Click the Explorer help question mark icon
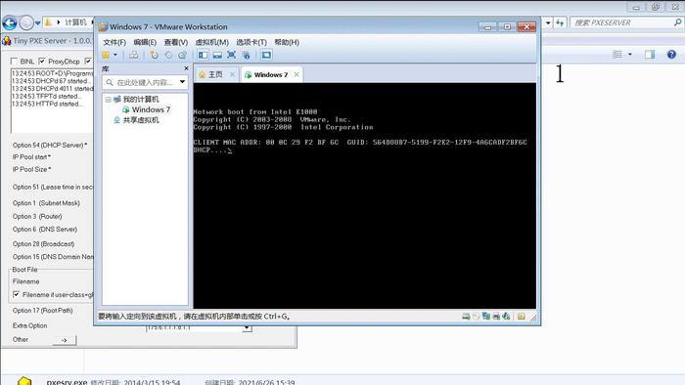 click(x=671, y=54)
